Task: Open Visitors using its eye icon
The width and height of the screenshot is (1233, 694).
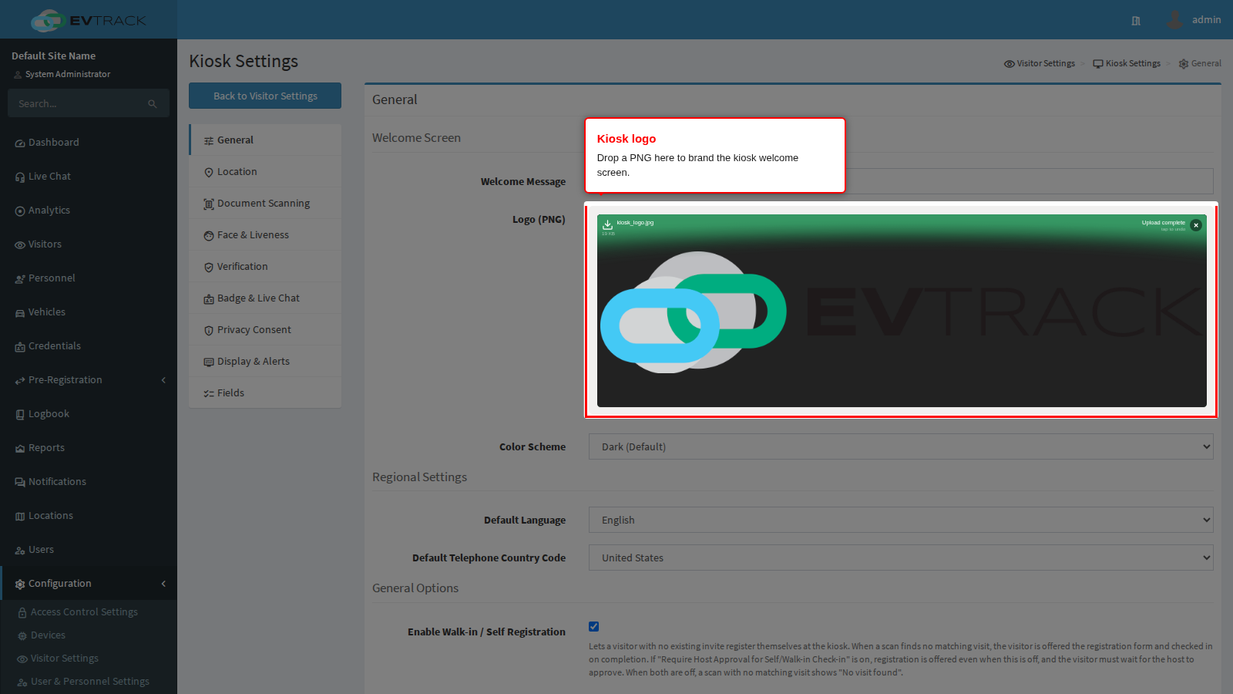Action: [x=20, y=245]
